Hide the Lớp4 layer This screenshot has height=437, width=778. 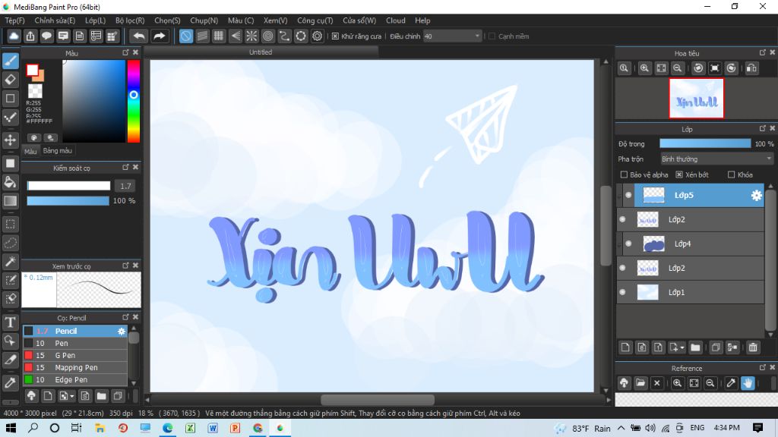pyautogui.click(x=628, y=244)
